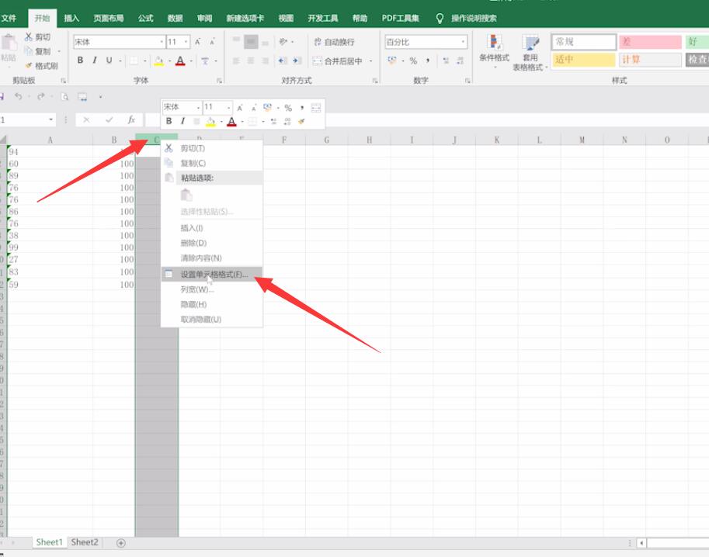Click the undo icon in the quick access toolbar
Image resolution: width=709 pixels, height=557 pixels.
pyautogui.click(x=18, y=96)
